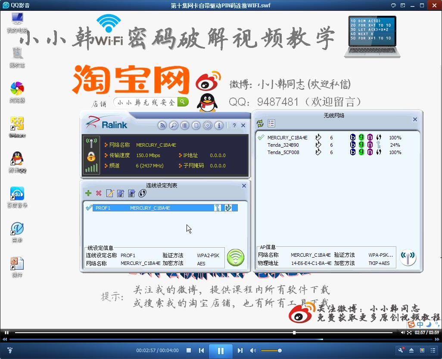Open the 我的电脑 desktop icon
The height and width of the screenshot is (359, 442).
17,22
